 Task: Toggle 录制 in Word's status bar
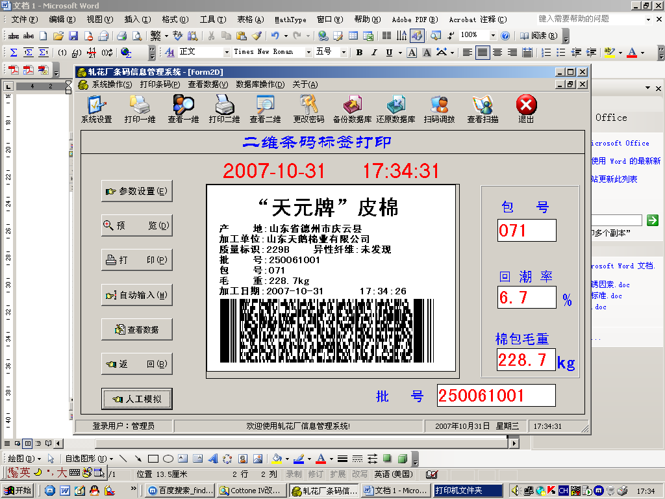click(294, 474)
